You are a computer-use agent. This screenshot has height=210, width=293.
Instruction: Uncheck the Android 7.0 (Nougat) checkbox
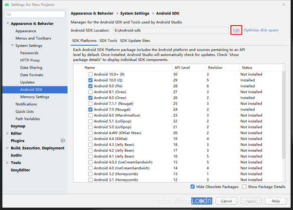90,109
